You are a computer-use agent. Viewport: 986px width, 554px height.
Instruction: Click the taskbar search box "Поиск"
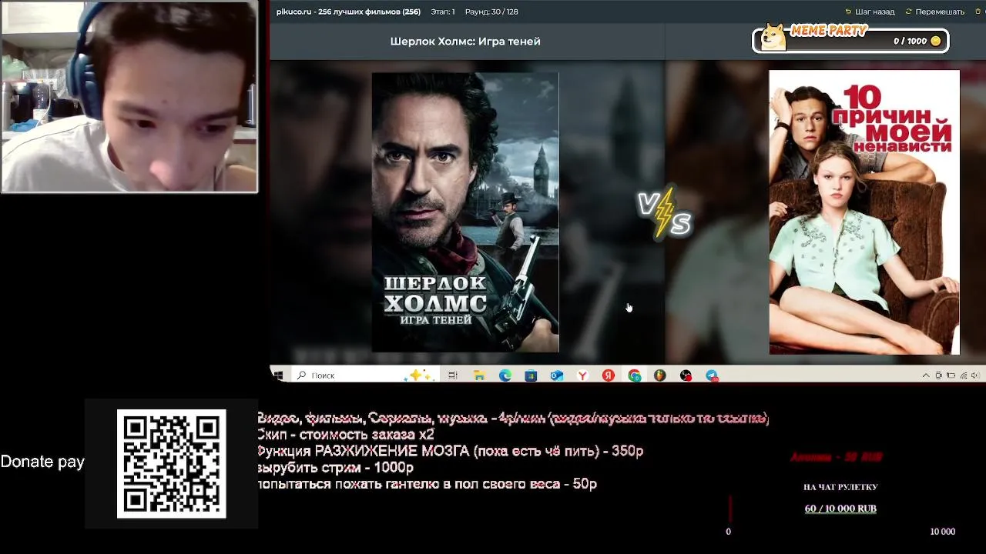(366, 375)
